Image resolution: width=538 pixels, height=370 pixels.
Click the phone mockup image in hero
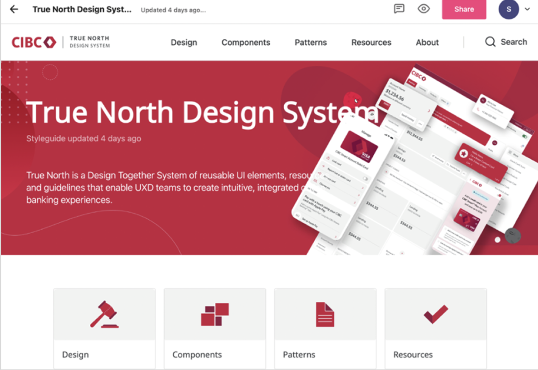[343, 179]
